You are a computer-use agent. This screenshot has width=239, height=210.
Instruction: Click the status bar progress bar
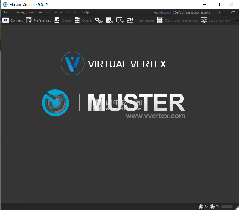click(227, 206)
